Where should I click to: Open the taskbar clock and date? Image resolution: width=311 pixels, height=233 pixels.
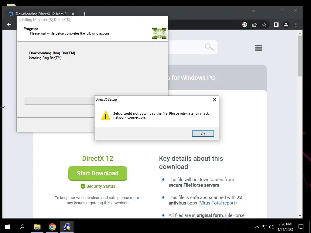click(x=285, y=227)
